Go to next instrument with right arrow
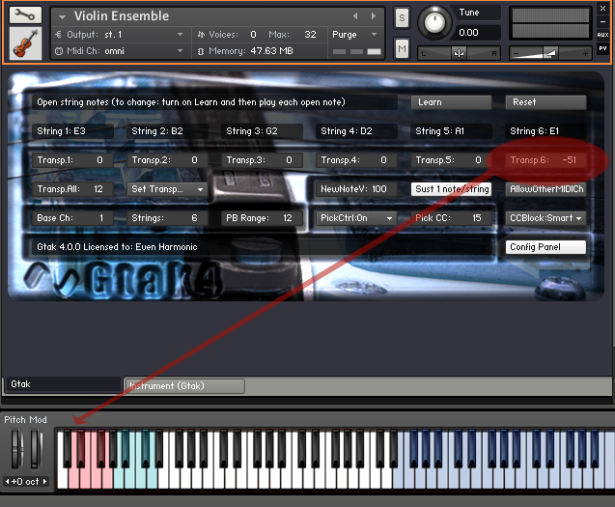Image resolution: width=615 pixels, height=507 pixels. pos(373,16)
